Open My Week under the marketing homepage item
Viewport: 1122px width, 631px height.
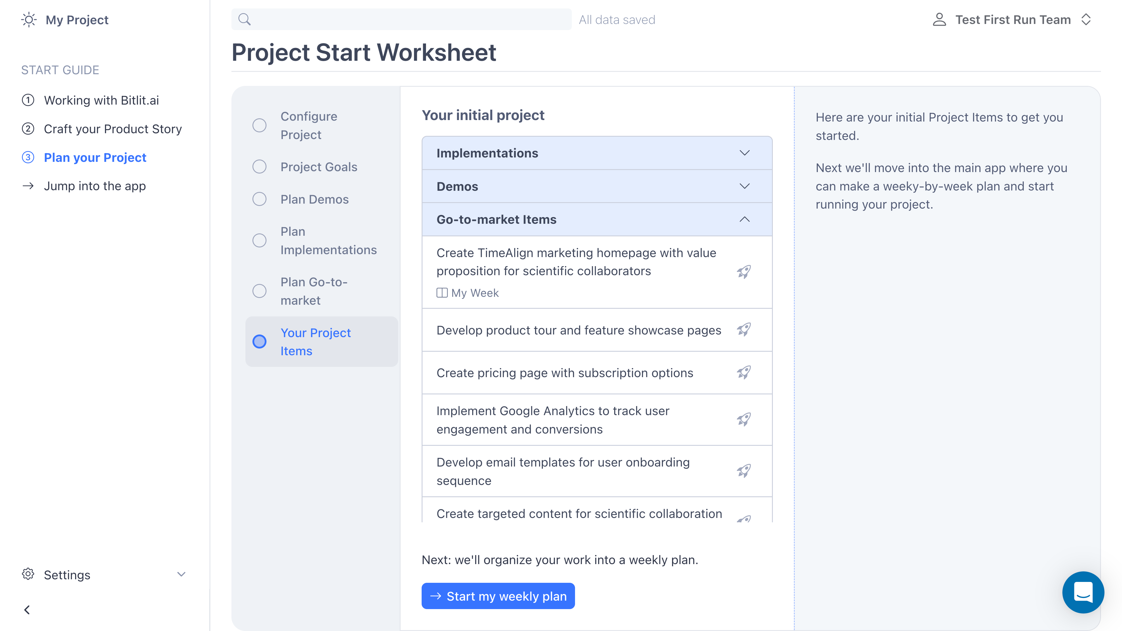pos(467,293)
